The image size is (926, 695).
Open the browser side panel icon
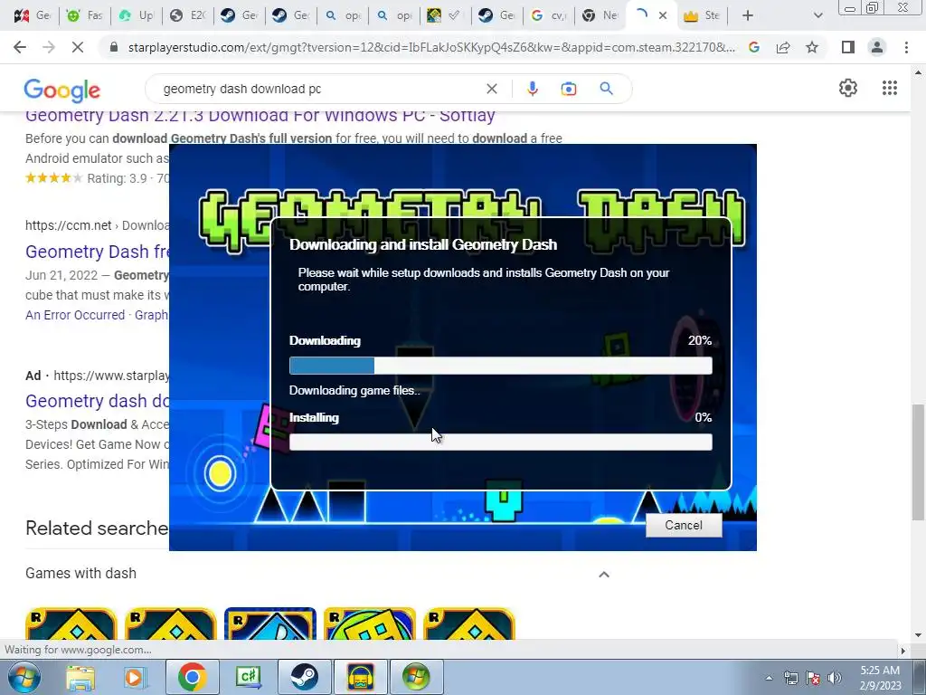click(x=848, y=47)
